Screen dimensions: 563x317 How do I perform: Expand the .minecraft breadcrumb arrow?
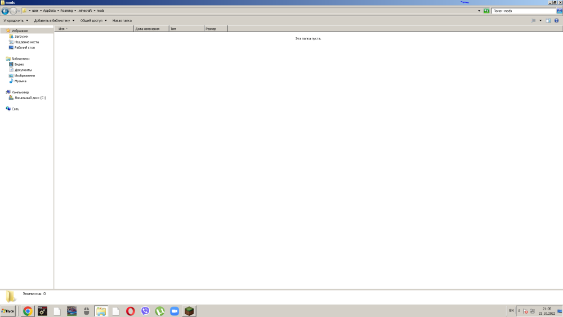[95, 11]
